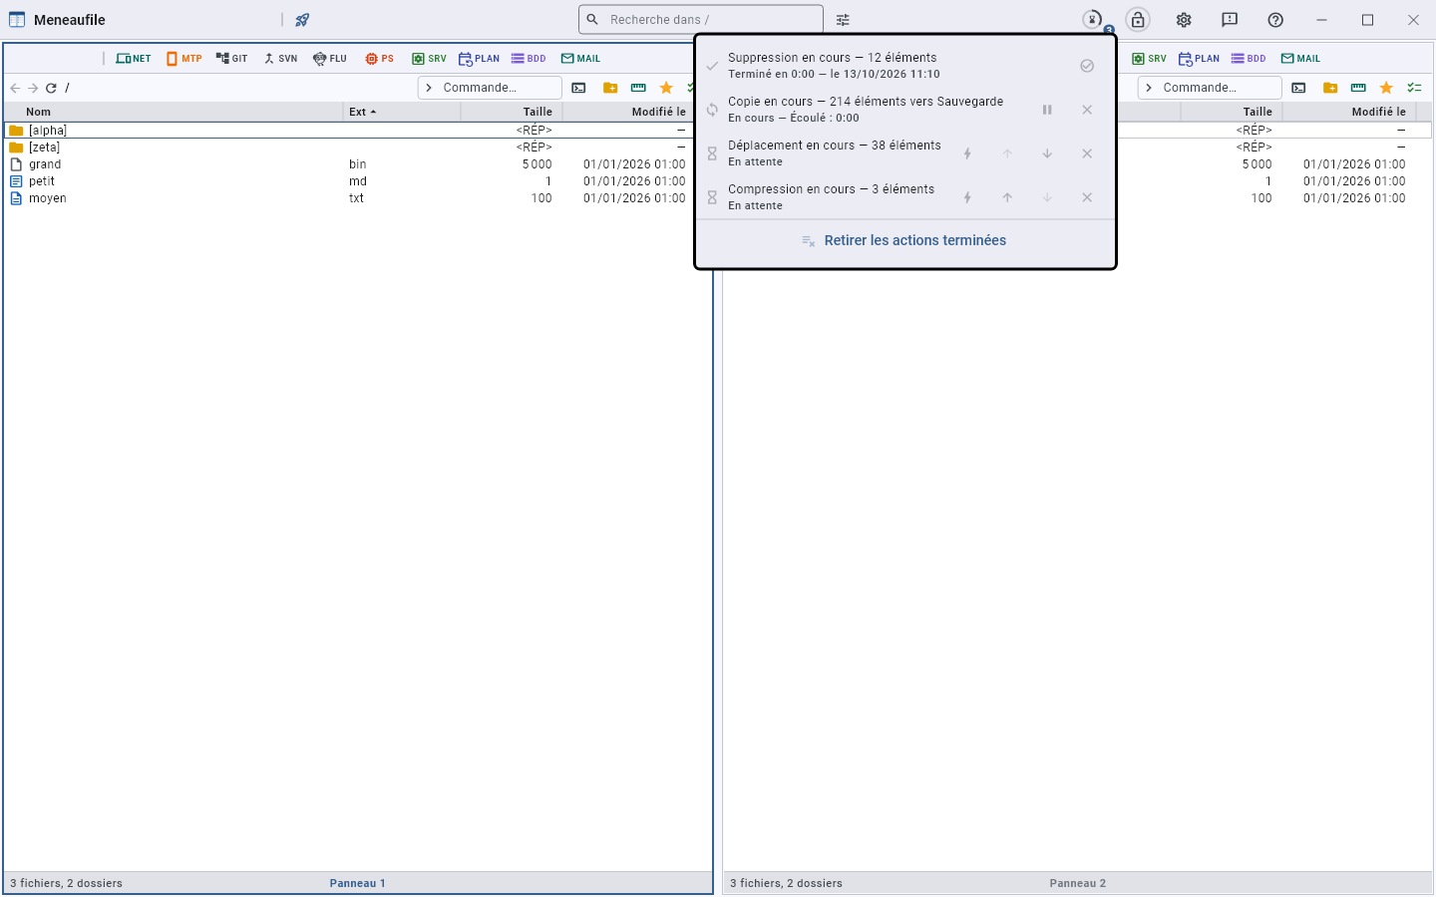Go back in Panneau 1 navigation
The height and width of the screenshot is (897, 1436).
[15, 88]
